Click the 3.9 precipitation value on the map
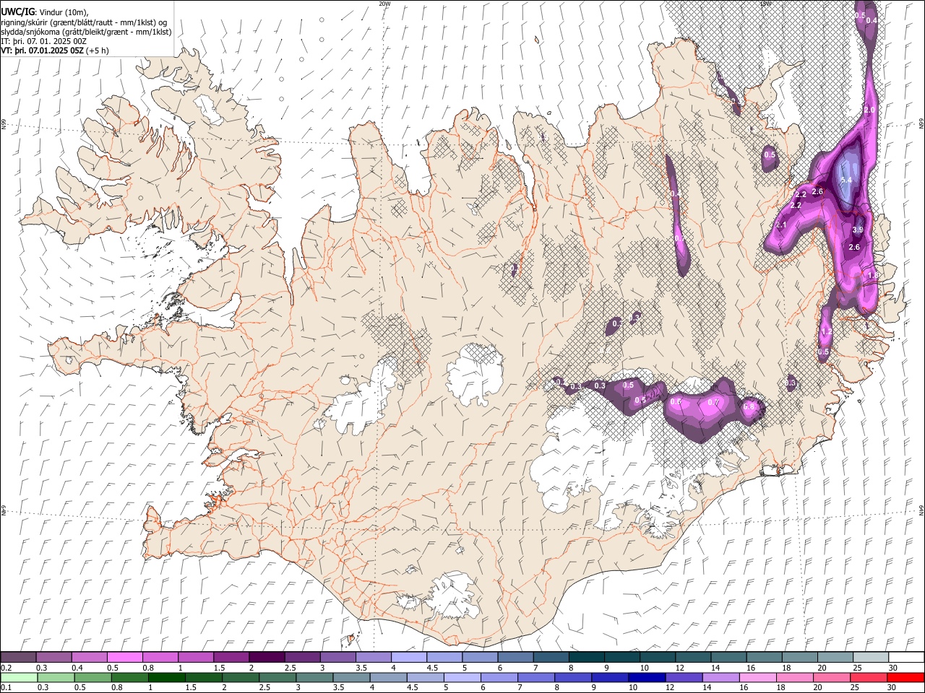Image resolution: width=925 pixels, height=693 pixels. [858, 230]
